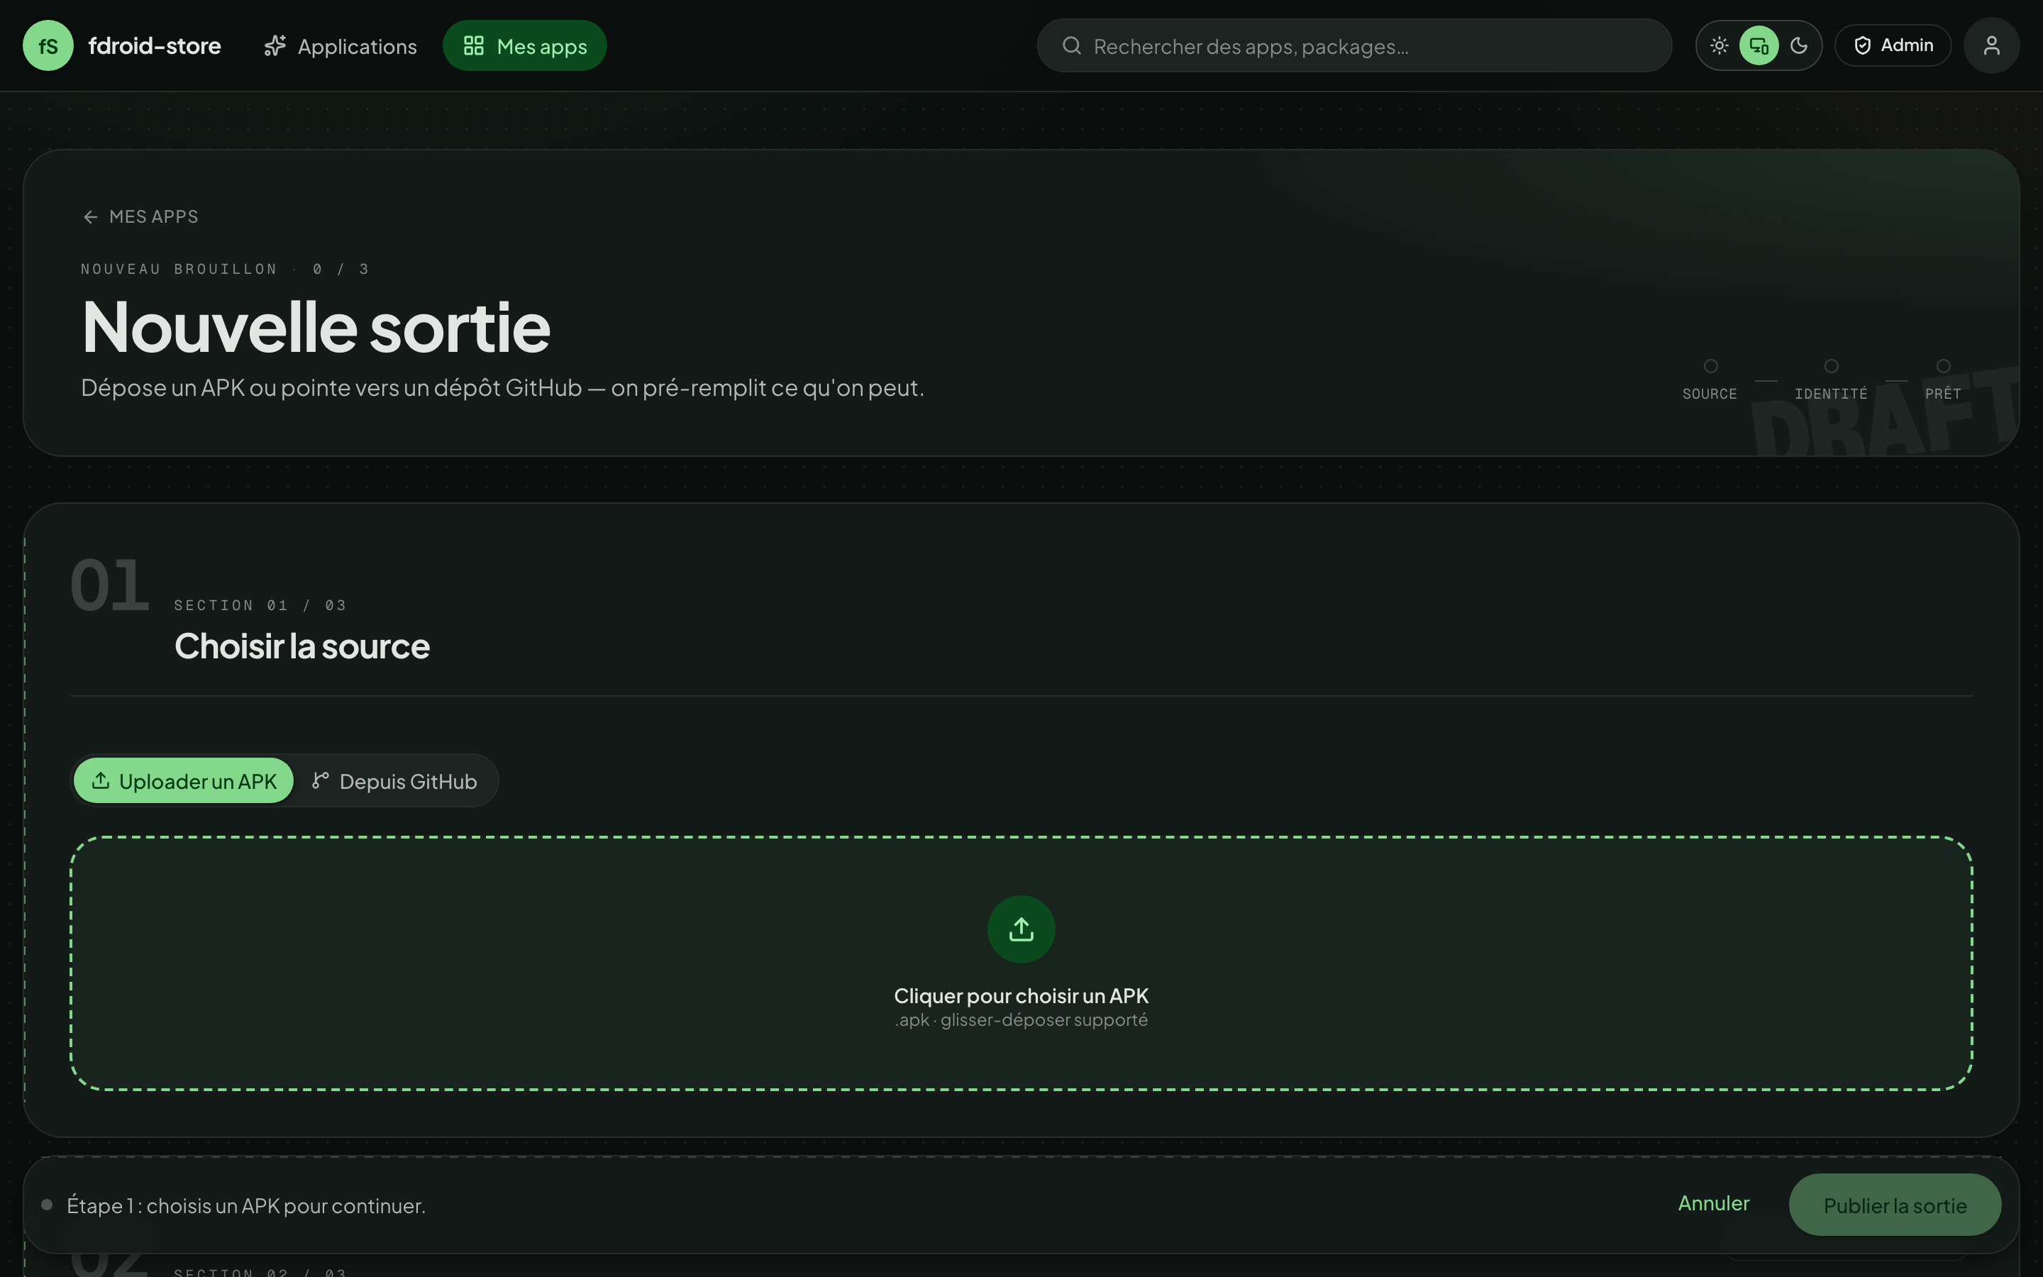Click the fS logo avatar

point(48,45)
